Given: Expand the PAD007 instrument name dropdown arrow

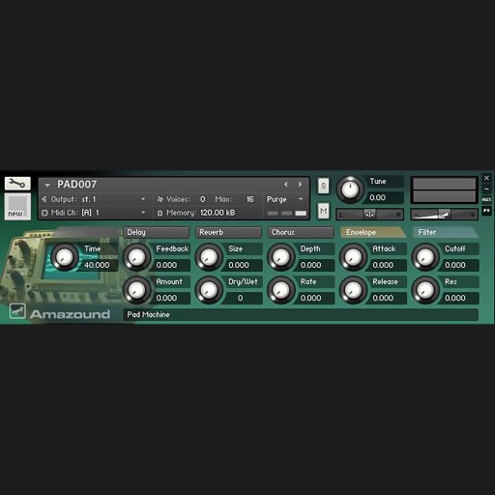Looking at the screenshot, I should click(47, 185).
